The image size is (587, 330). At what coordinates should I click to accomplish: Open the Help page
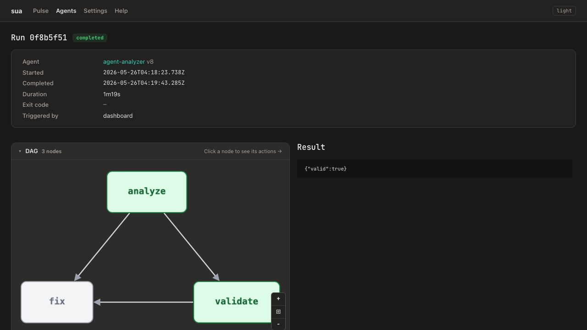click(121, 11)
